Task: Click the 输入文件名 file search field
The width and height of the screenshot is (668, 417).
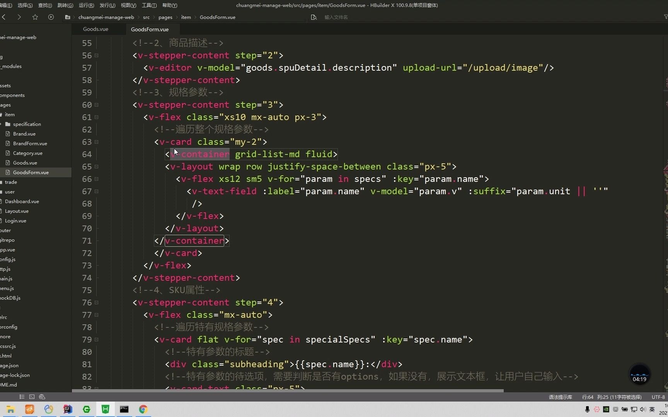Action: 336,17
